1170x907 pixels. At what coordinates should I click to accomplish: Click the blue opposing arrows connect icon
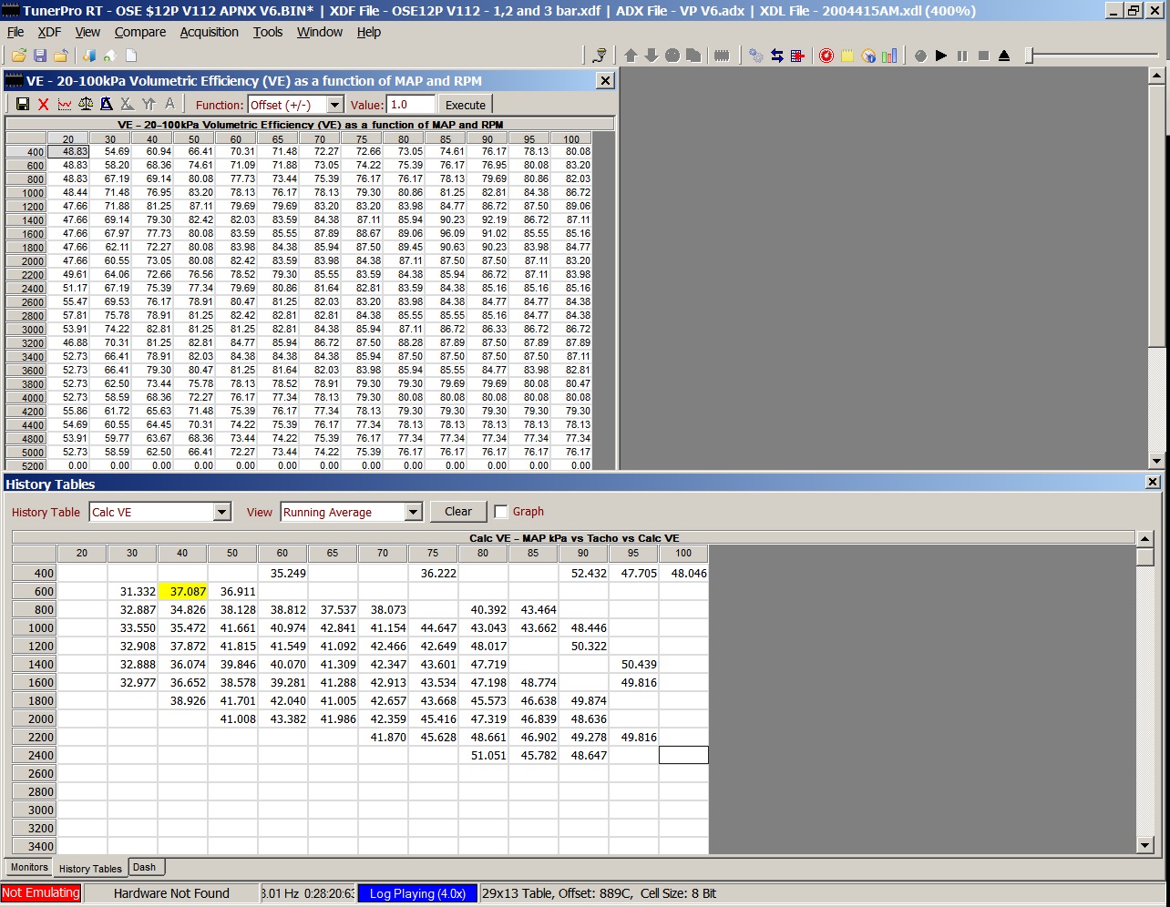point(777,56)
